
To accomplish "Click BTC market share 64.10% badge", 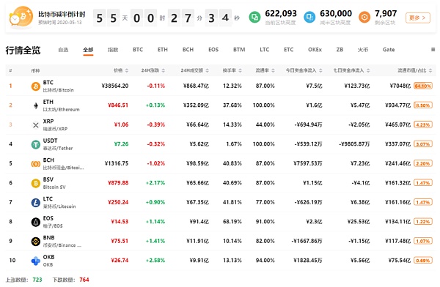I will [x=423, y=86].
